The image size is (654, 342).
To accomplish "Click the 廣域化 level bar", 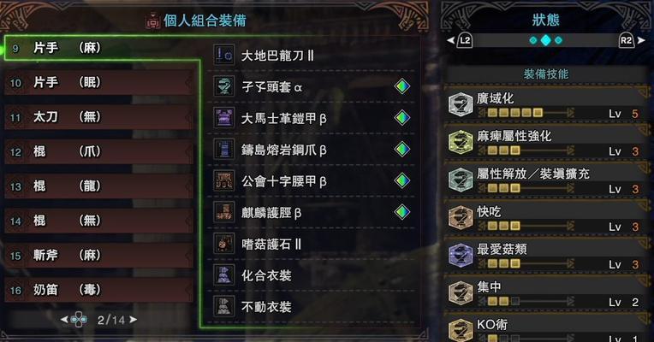I will (526, 113).
